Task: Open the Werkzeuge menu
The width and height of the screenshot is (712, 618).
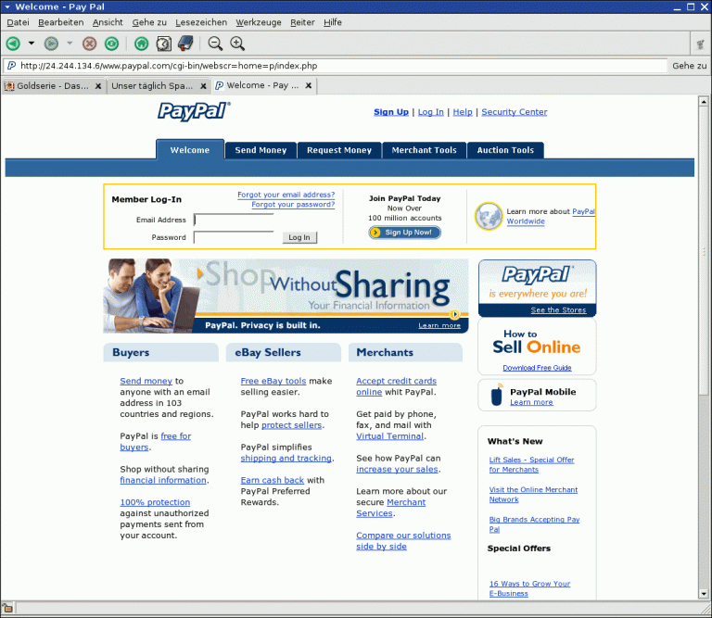Action: click(x=259, y=22)
